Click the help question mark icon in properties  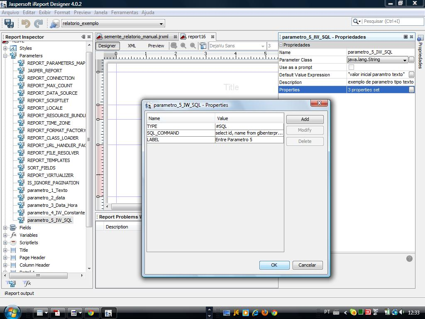409,259
